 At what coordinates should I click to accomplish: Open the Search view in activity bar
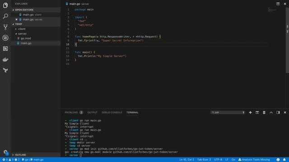[x=5, y=16]
